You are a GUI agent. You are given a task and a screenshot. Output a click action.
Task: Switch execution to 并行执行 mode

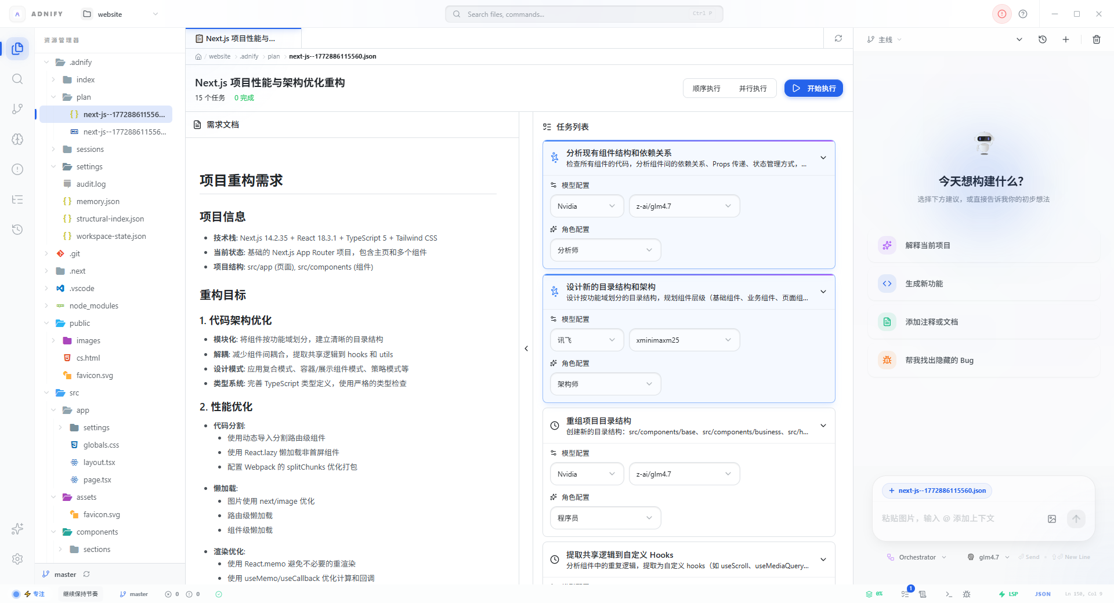tap(753, 88)
